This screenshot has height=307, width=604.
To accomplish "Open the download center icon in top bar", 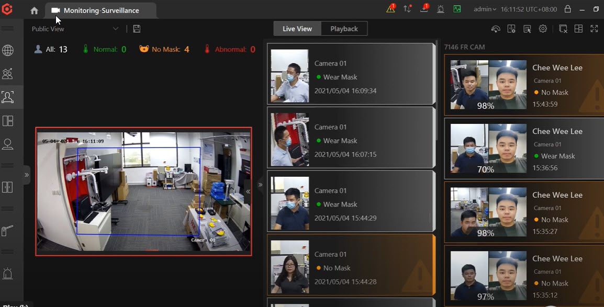I will pos(424,9).
